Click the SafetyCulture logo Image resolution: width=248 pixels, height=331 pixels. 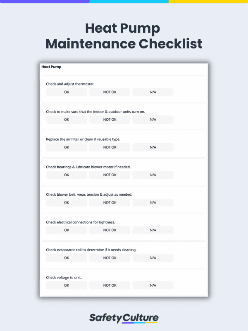point(124,318)
